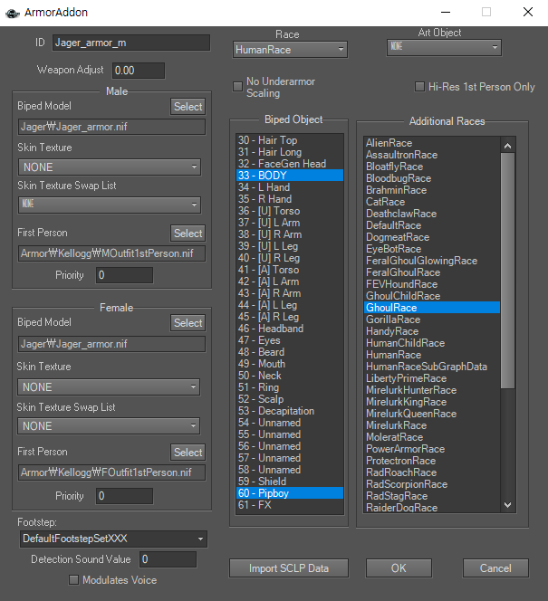Select ProtectronRace in Additional Races

point(432,461)
